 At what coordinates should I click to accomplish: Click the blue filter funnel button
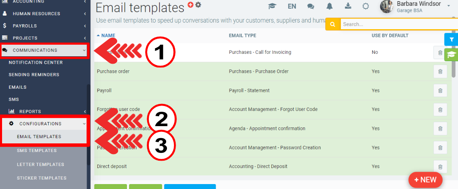click(x=451, y=39)
